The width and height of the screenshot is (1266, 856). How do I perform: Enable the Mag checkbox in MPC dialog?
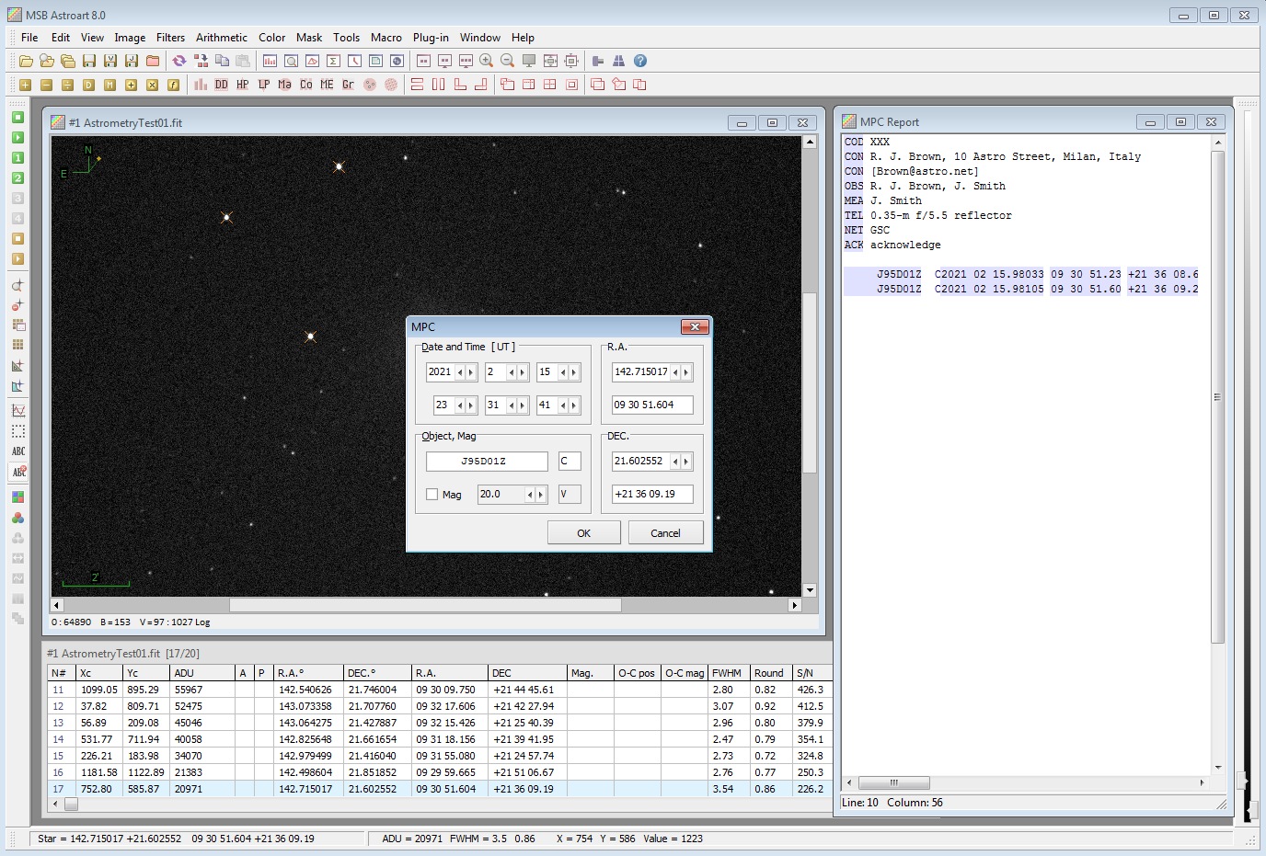click(432, 495)
